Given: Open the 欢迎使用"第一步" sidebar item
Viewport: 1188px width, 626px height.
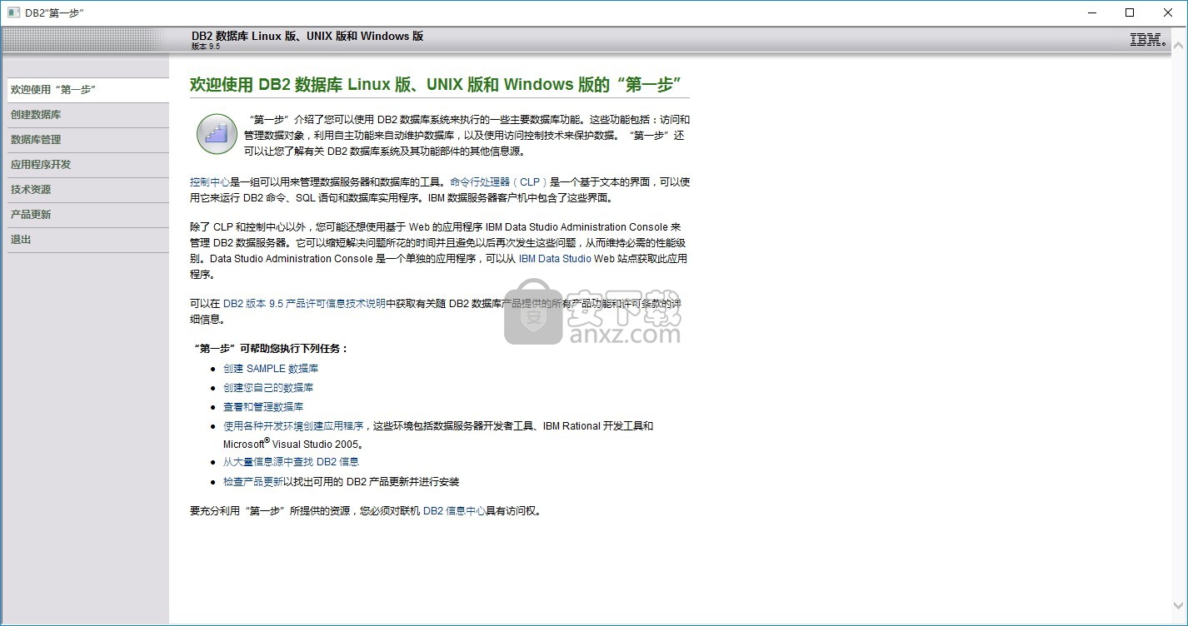Looking at the screenshot, I should click(x=88, y=90).
